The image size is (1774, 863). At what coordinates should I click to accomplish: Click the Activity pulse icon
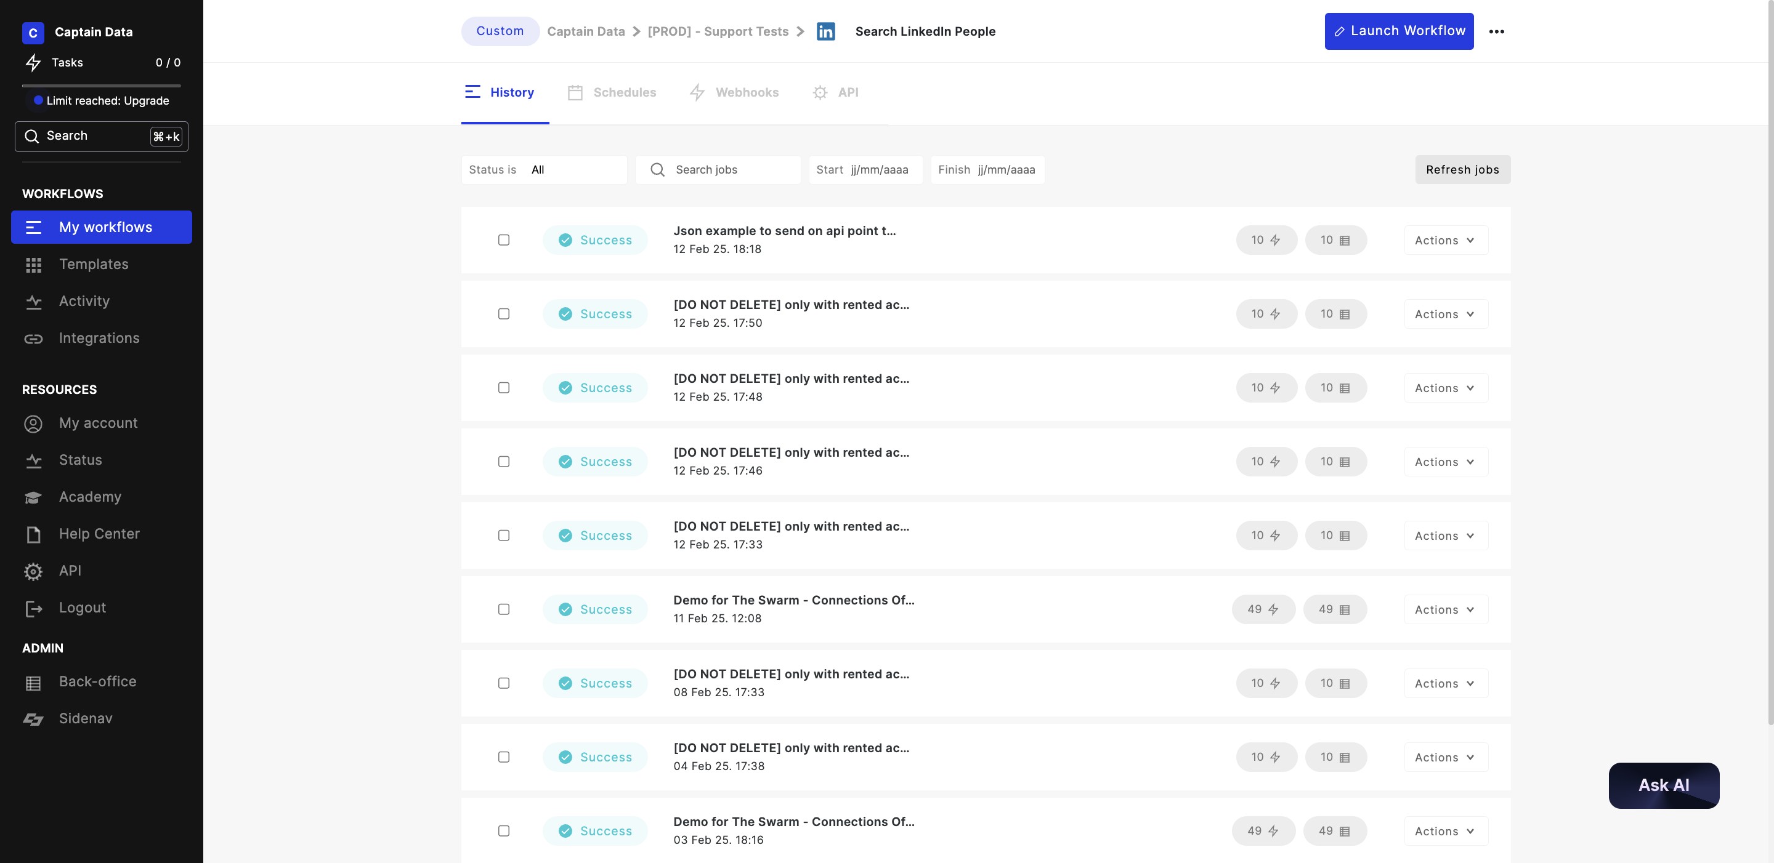pyautogui.click(x=33, y=302)
